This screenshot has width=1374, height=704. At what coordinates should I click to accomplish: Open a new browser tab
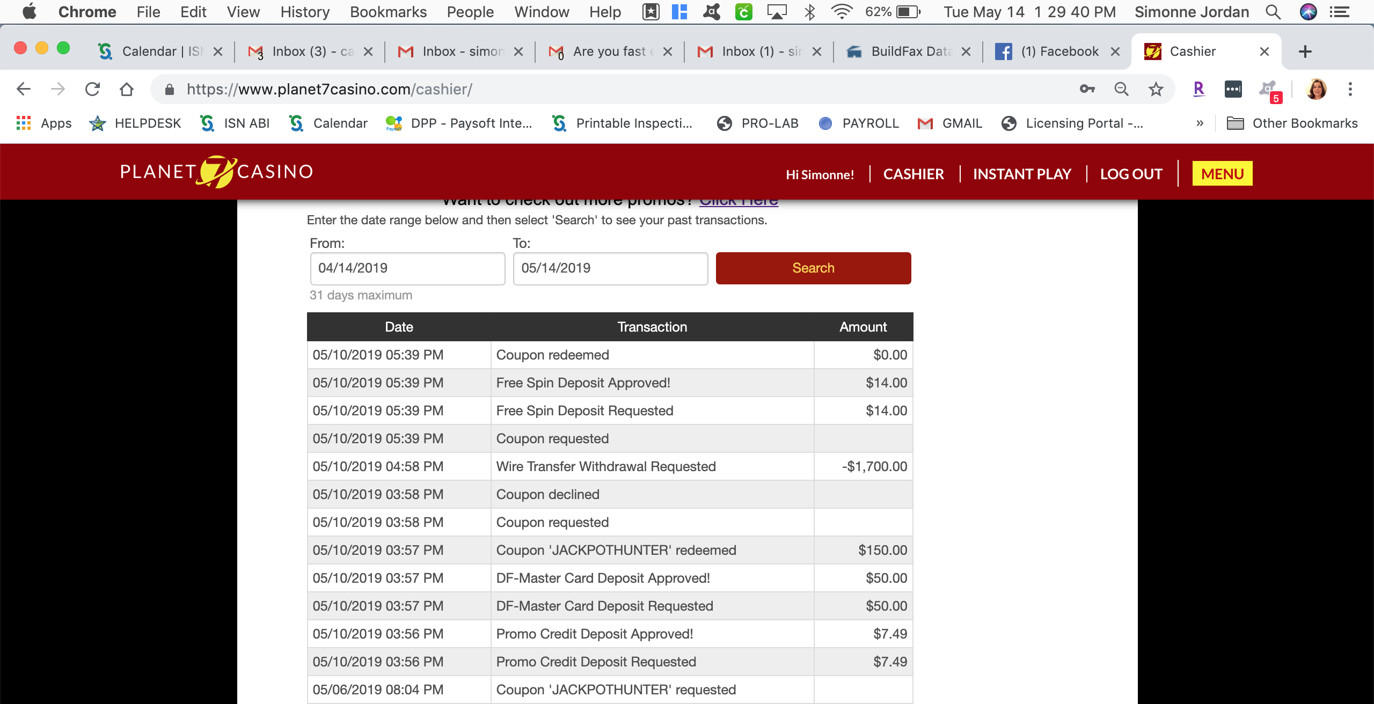coord(1305,52)
